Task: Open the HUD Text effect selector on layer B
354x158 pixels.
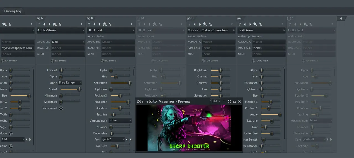Action: tap(111, 30)
